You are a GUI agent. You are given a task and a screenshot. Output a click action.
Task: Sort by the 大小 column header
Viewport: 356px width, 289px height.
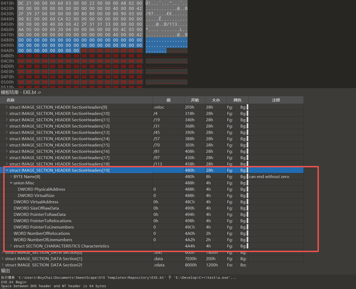click(x=216, y=100)
